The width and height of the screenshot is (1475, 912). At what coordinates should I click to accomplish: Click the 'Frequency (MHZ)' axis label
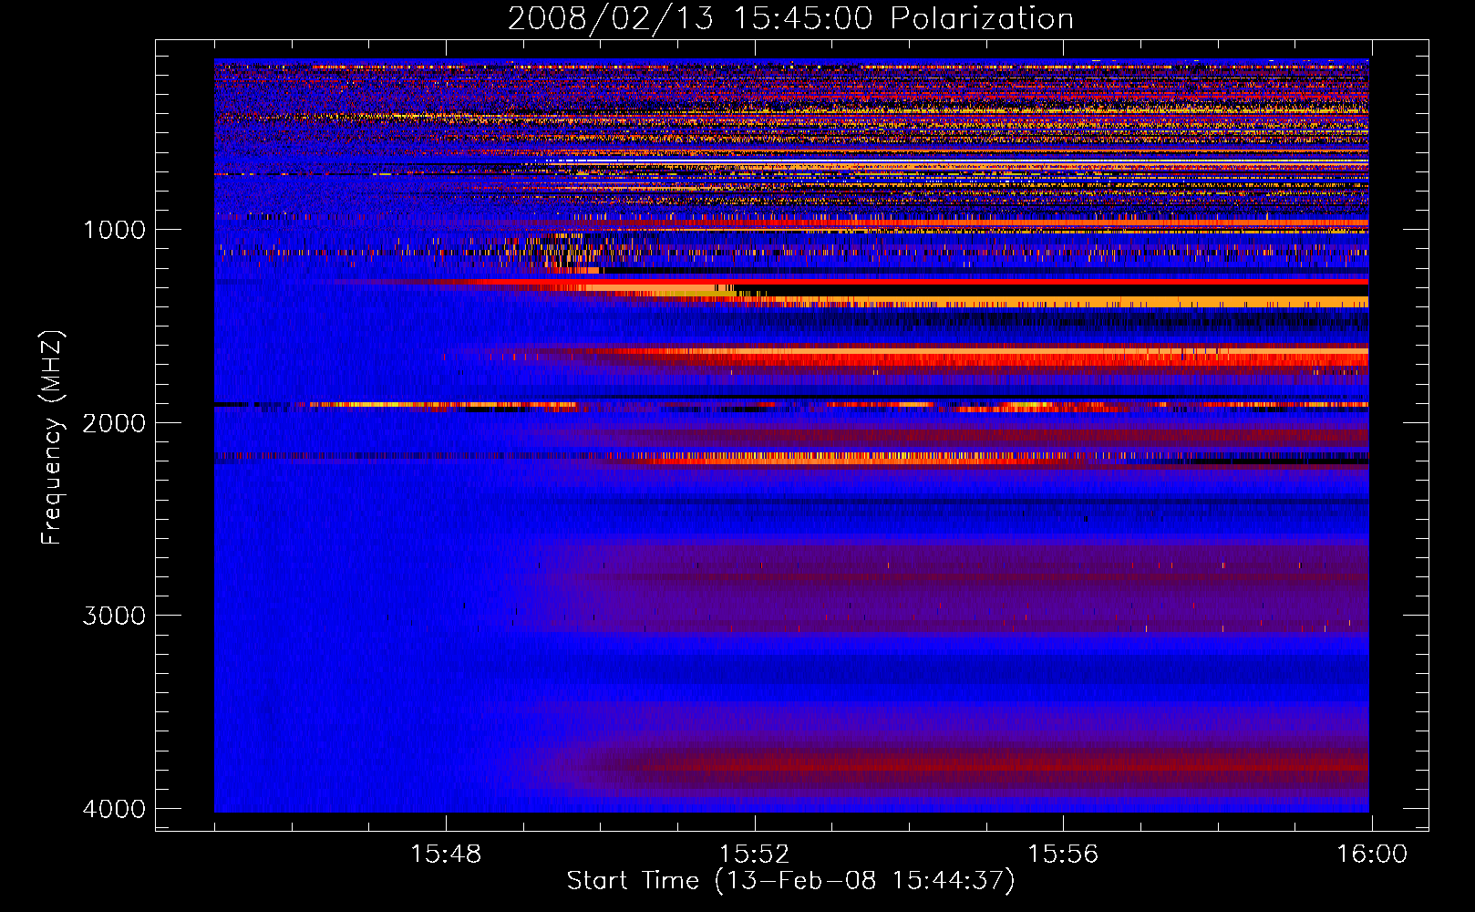pos(52,438)
